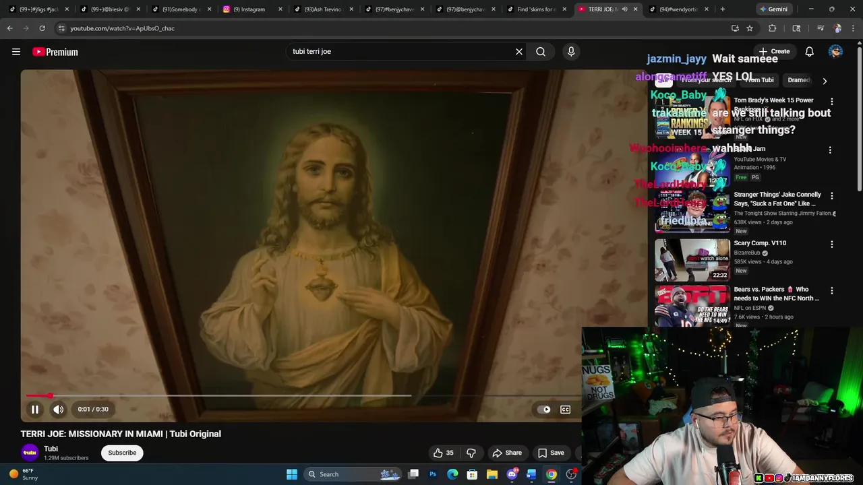This screenshot has width=863, height=485.
Task: Open the Gemini button in Chrome
Action: (773, 9)
